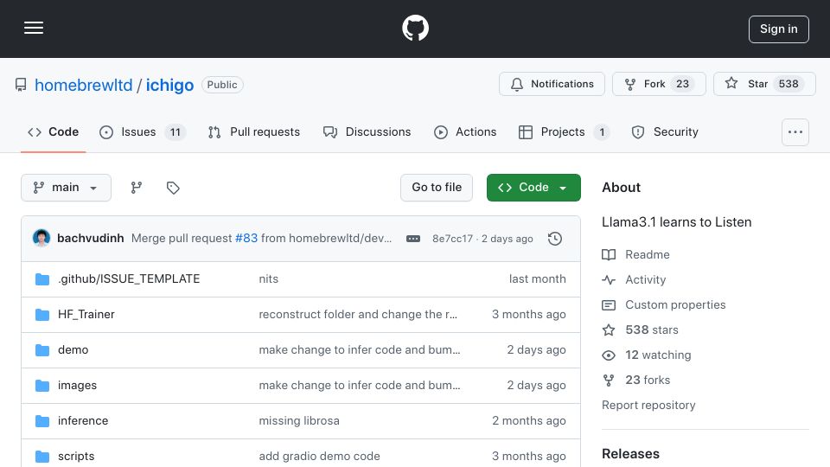The width and height of the screenshot is (830, 467).
Task: Open the 'add gradio demo code' commit
Action: (x=319, y=457)
